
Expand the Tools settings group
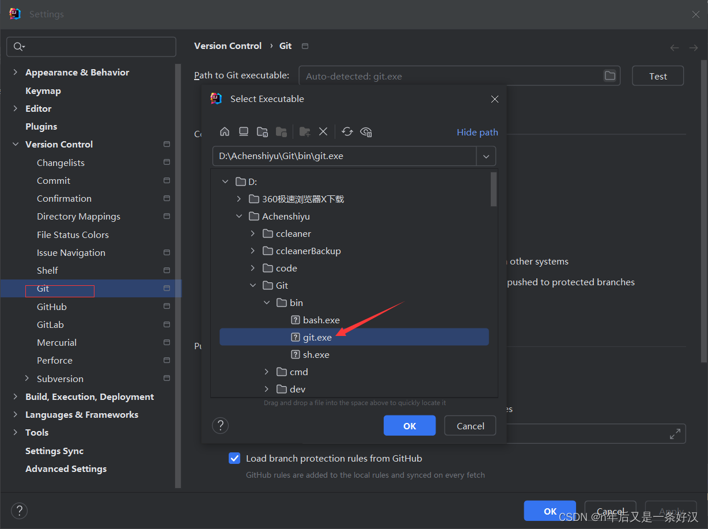click(16, 432)
